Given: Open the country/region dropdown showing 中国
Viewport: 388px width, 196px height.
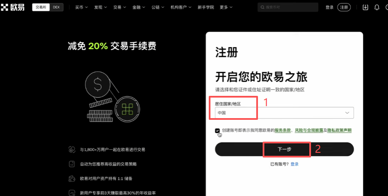Looking at the screenshot, I should point(284,113).
